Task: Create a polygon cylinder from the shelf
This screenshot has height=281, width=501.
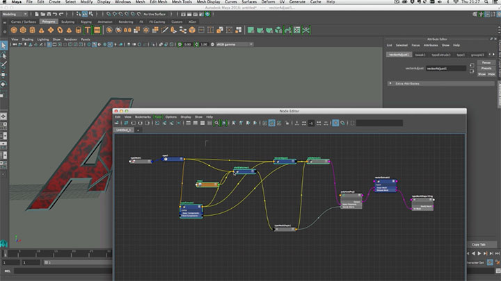Action: click(32, 31)
